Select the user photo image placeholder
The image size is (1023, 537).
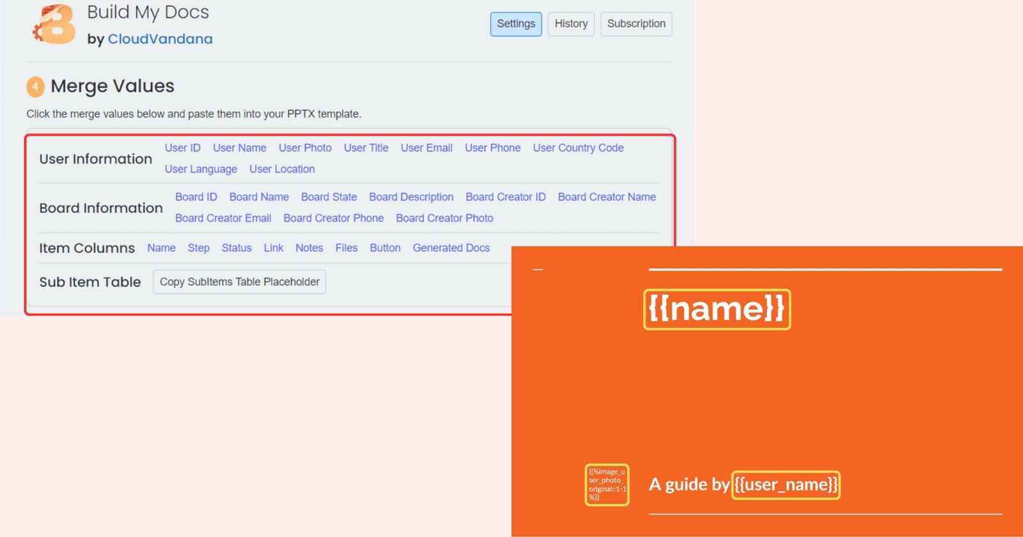coord(607,485)
